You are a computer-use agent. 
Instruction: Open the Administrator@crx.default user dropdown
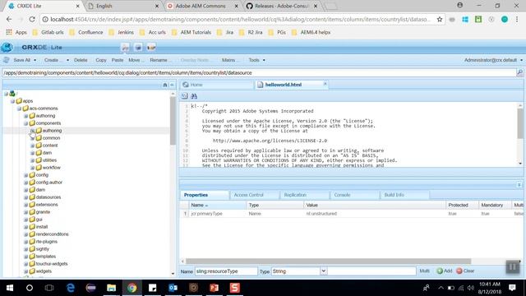pyautogui.click(x=493, y=60)
